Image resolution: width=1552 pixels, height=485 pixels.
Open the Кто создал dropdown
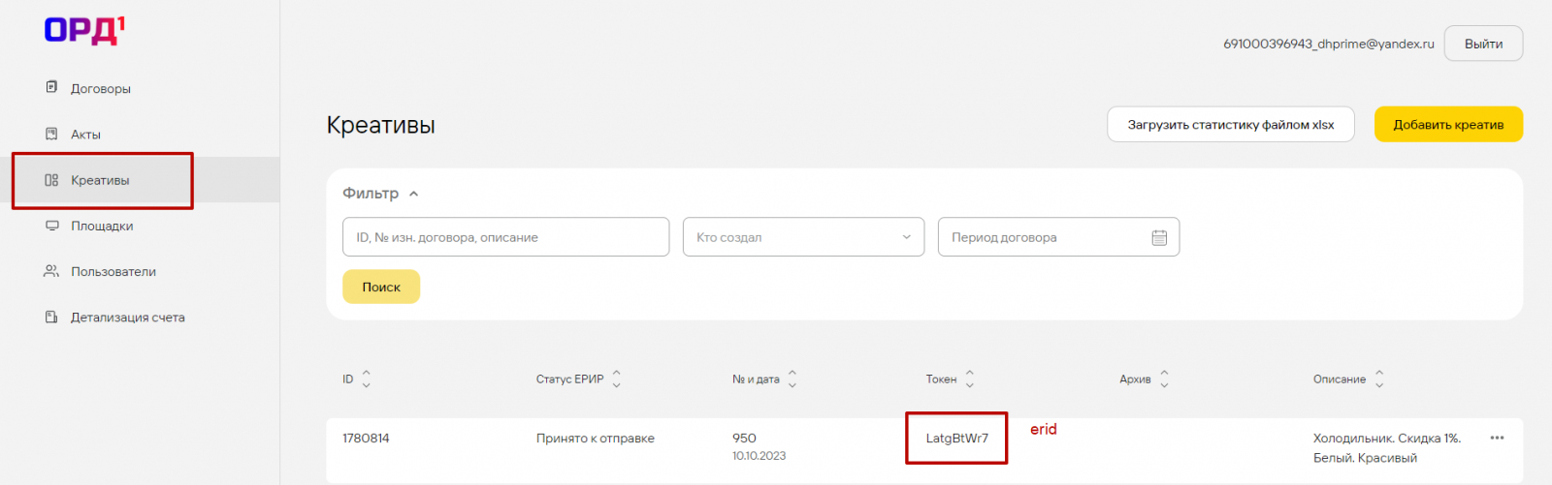(906, 237)
